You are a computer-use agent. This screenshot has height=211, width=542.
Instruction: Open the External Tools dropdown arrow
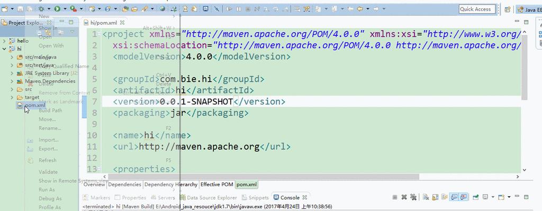(x=82, y=9)
